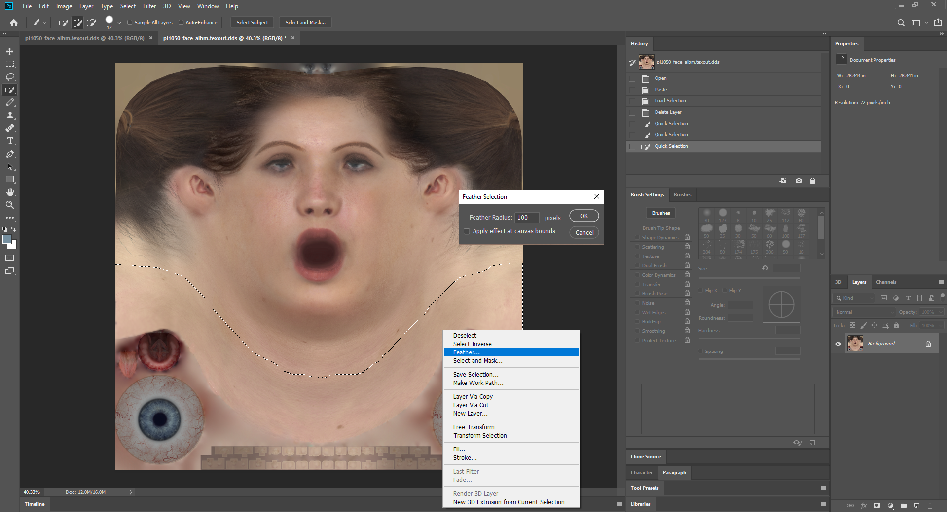Enable Smoothing brush checkbox
The image size is (947, 512).
point(637,331)
